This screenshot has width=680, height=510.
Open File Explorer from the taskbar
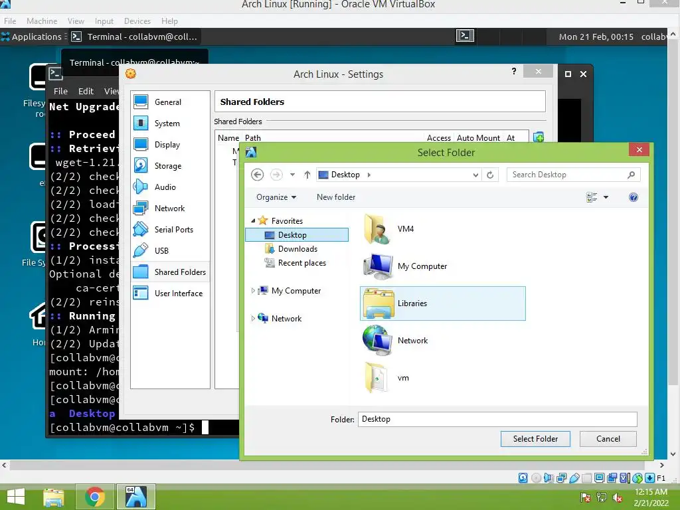pyautogui.click(x=53, y=497)
